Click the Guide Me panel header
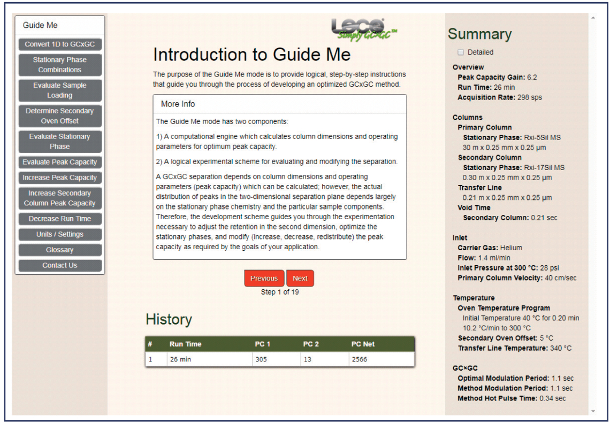 point(60,25)
